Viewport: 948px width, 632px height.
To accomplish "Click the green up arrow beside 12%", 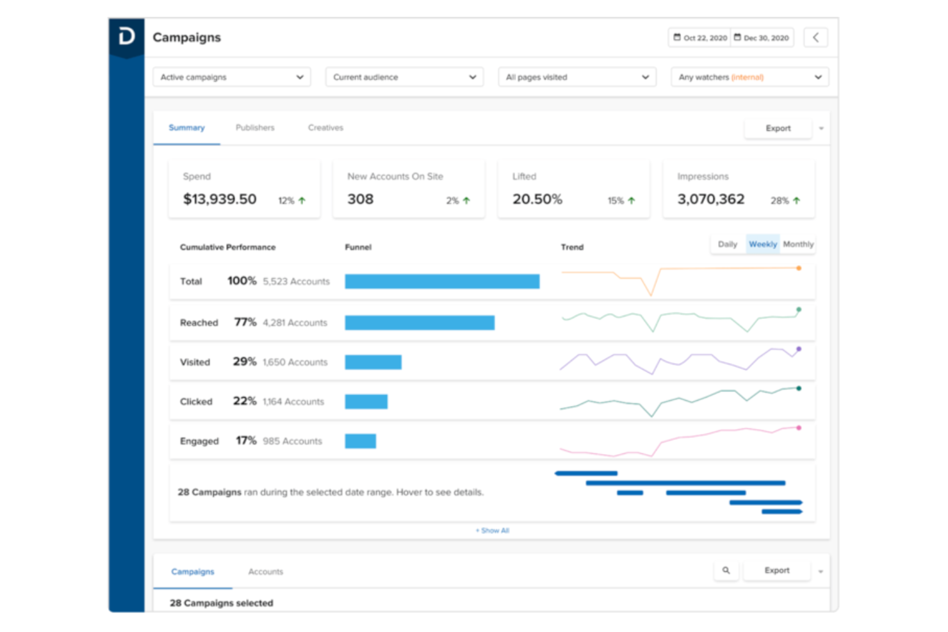I will coord(302,200).
